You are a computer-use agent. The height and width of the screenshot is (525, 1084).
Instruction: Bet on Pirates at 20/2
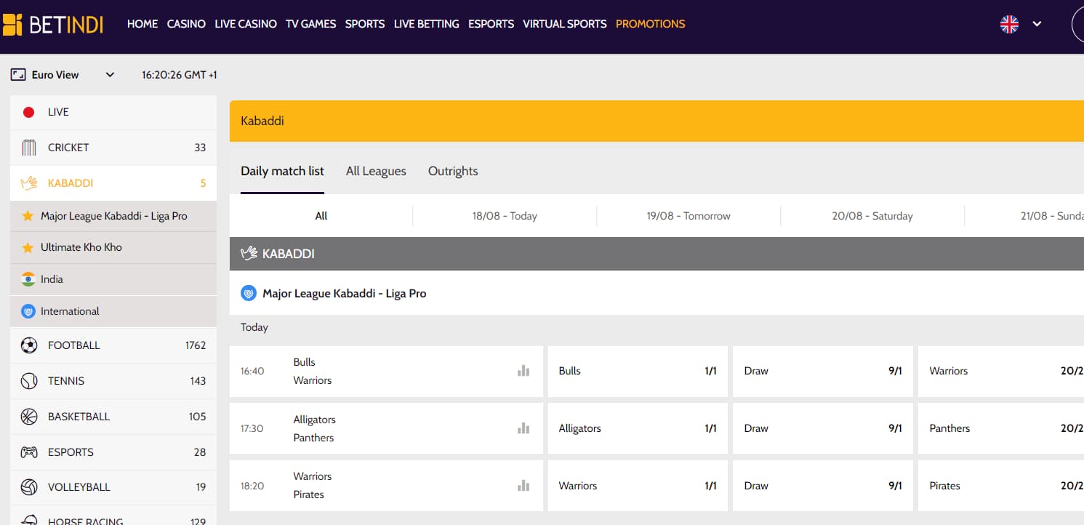pos(1001,486)
